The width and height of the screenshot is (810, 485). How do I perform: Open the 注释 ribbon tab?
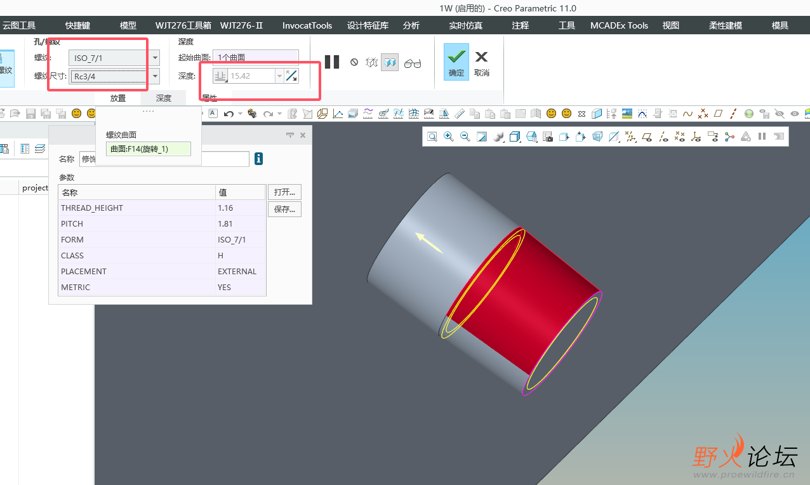pos(521,25)
